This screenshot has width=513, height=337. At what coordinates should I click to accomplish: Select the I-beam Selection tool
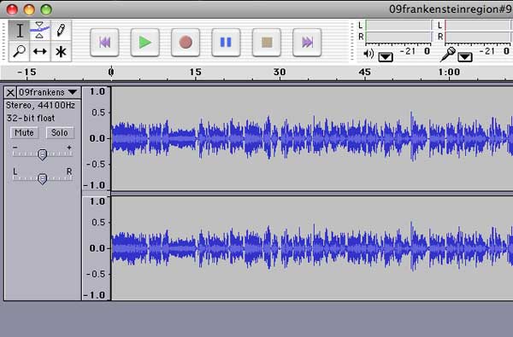(x=19, y=31)
